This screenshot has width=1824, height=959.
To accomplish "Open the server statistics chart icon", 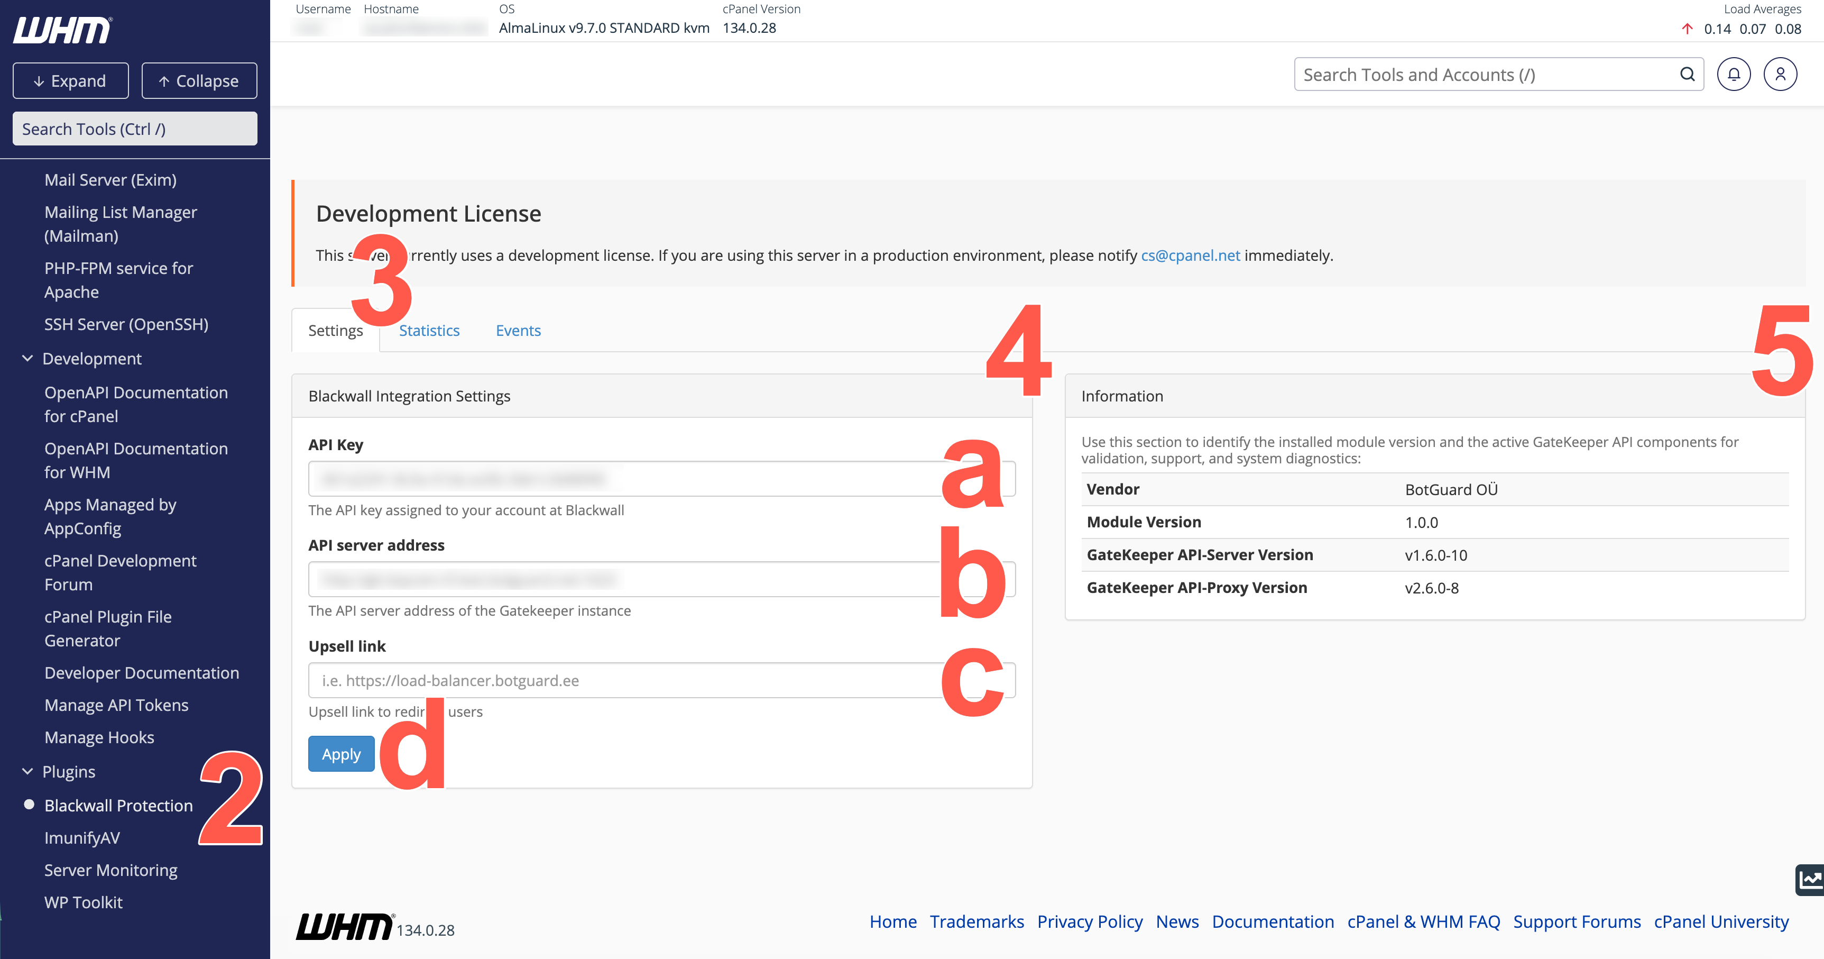I will [1810, 880].
